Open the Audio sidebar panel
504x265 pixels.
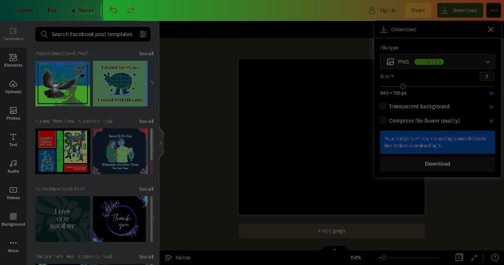tap(13, 167)
